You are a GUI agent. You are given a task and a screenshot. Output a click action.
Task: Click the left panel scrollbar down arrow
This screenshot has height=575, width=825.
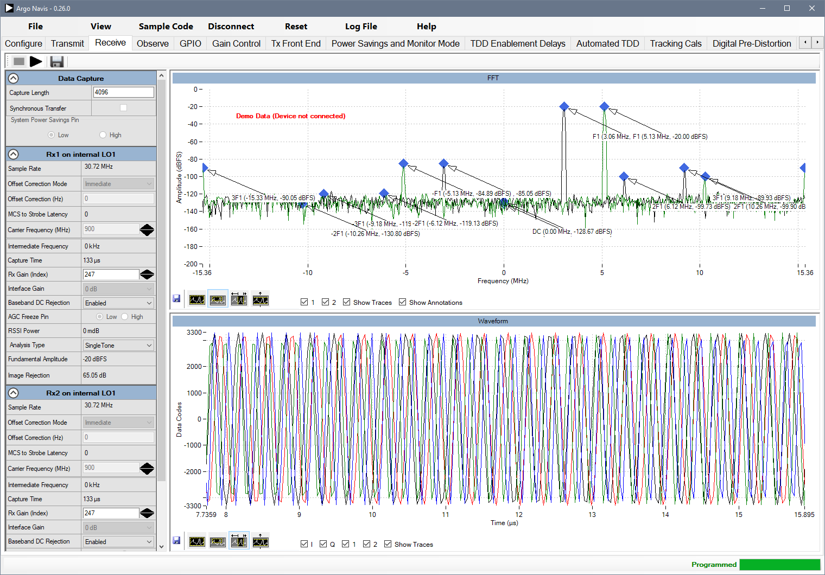[x=161, y=546]
